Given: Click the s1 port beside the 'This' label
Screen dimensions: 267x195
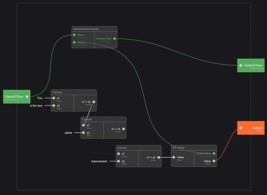Looking at the screenshot, I should [x=53, y=98].
